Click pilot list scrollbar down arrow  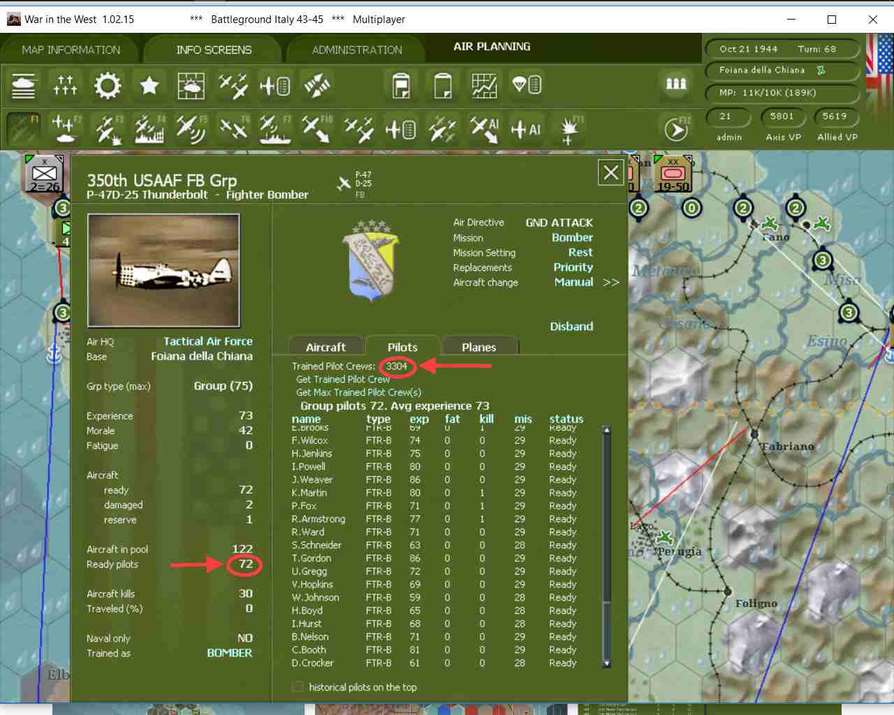pyautogui.click(x=606, y=663)
